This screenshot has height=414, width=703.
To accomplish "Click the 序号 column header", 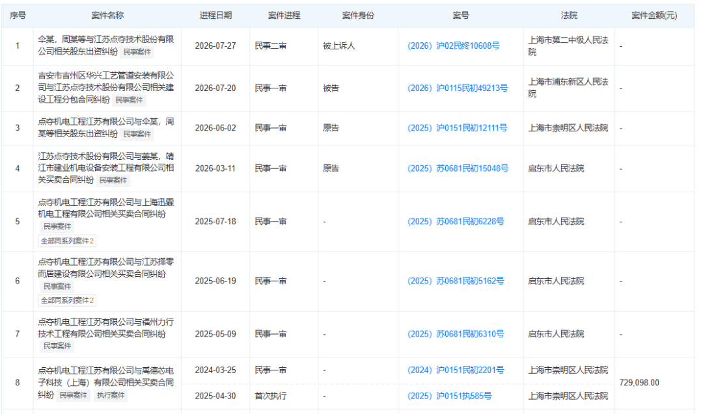I will 18,16.
